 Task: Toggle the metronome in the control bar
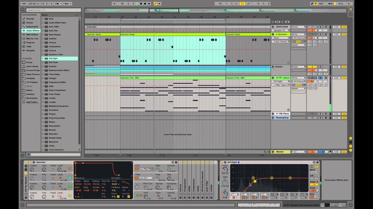[x=57, y=3]
